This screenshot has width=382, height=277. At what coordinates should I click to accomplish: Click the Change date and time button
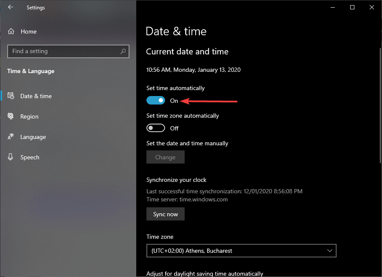(166, 157)
